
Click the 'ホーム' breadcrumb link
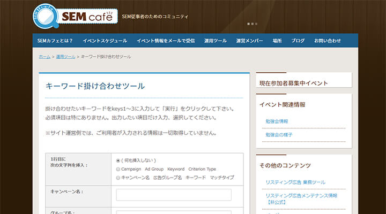44,57
